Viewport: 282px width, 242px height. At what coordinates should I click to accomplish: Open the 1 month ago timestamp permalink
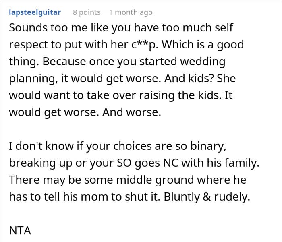coord(131,12)
